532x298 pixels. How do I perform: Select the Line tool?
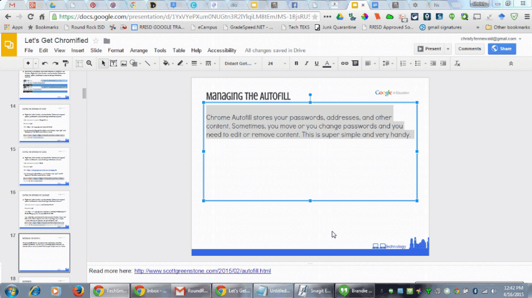(x=147, y=63)
